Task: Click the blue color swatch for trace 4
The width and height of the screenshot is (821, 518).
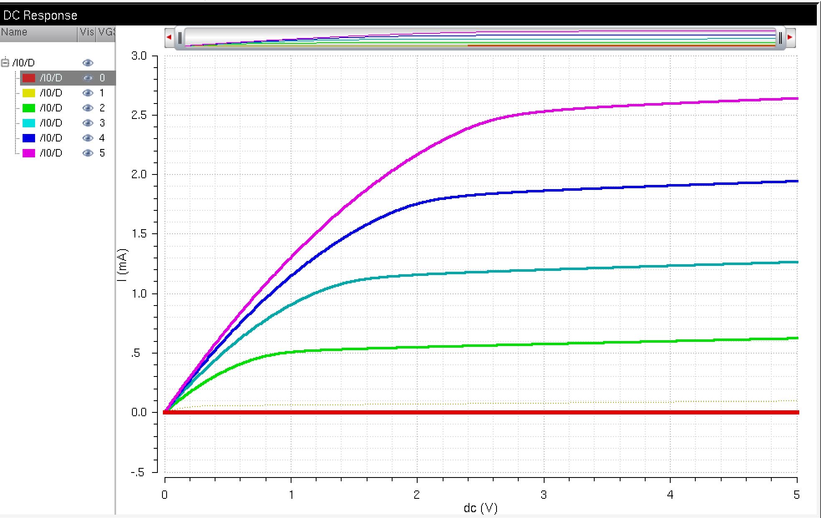Action: pos(29,138)
